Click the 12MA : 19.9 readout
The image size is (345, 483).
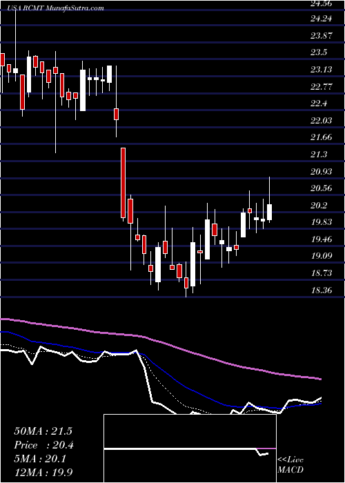pos(43,473)
